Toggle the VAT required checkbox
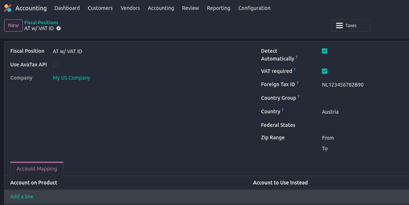Screen dimensions: 409x205 pos(325,71)
